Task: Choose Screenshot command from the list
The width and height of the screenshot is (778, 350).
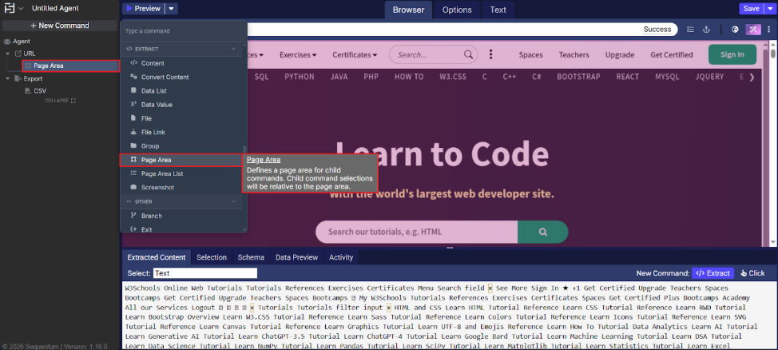Action: click(x=157, y=187)
